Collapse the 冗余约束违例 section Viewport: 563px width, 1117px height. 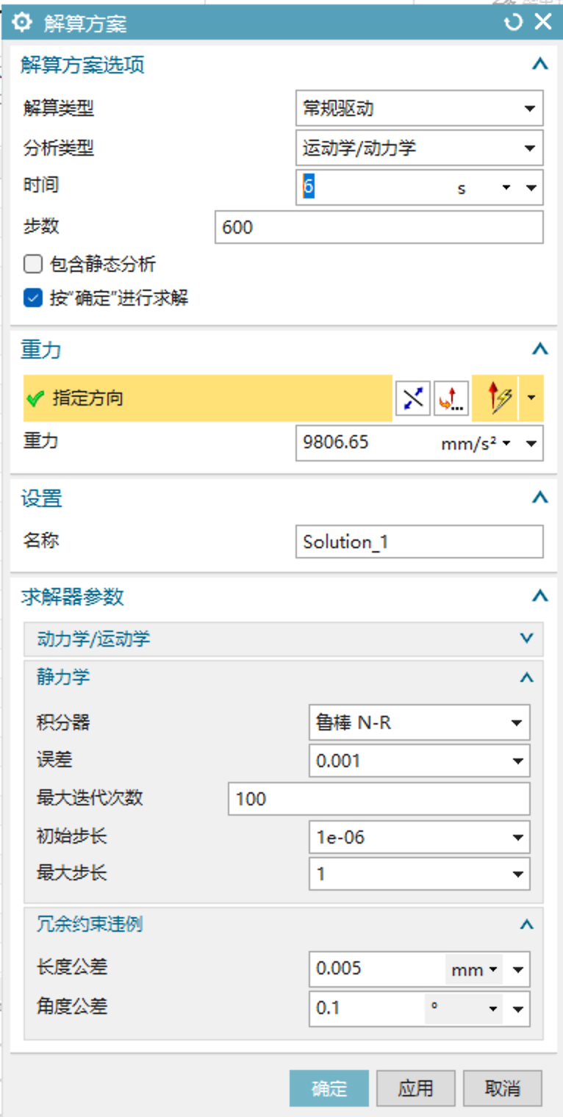(x=284, y=924)
